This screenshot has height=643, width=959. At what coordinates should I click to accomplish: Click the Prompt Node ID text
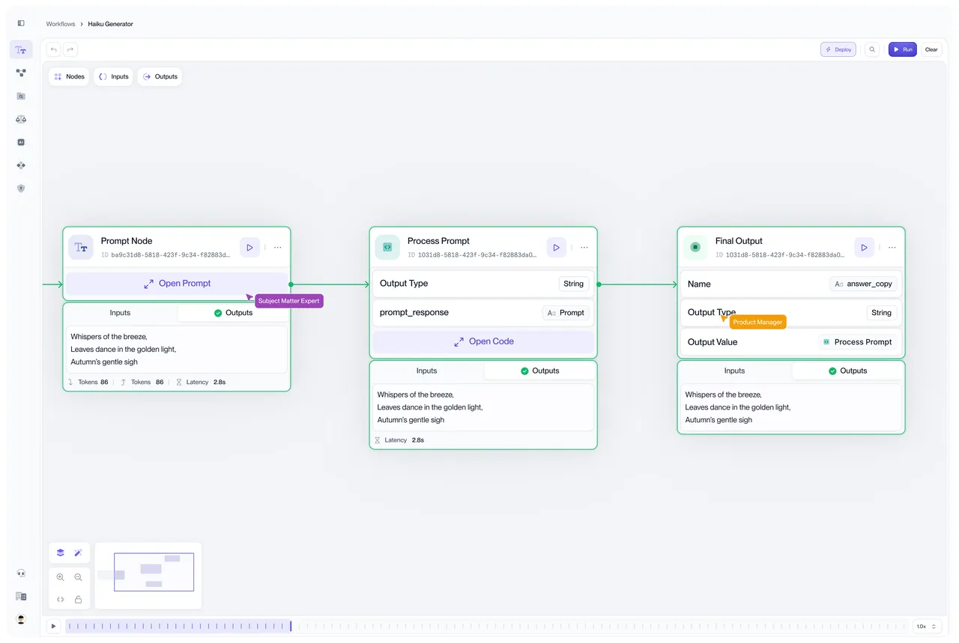(166, 255)
